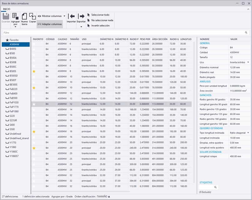Switch to the INICIO ribbon tab

click(7, 9)
